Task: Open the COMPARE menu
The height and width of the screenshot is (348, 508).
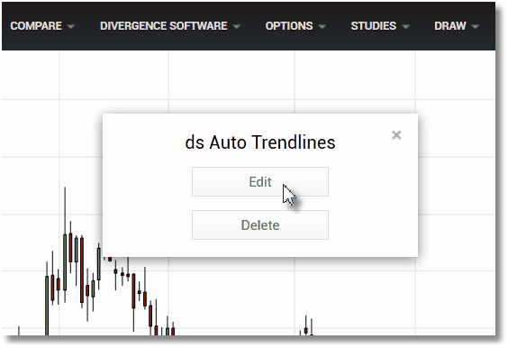Action: (x=42, y=26)
